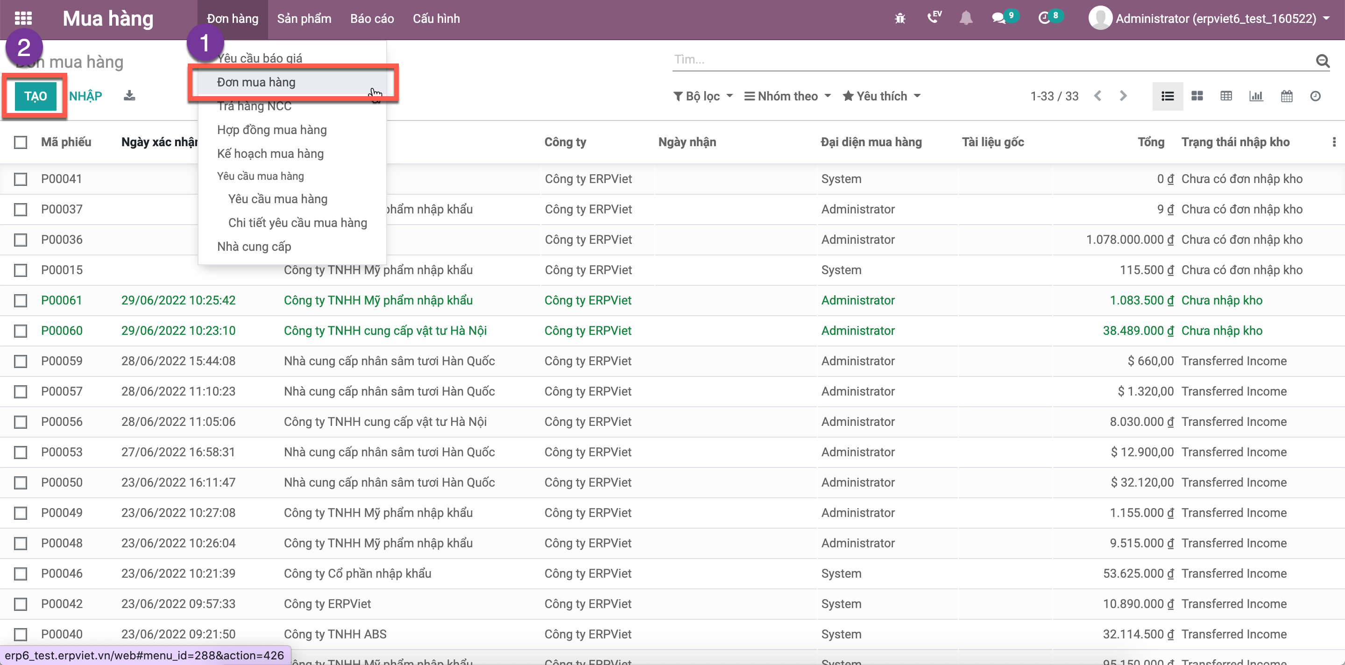The width and height of the screenshot is (1345, 665).
Task: Click the search magnifier icon
Action: click(x=1322, y=61)
